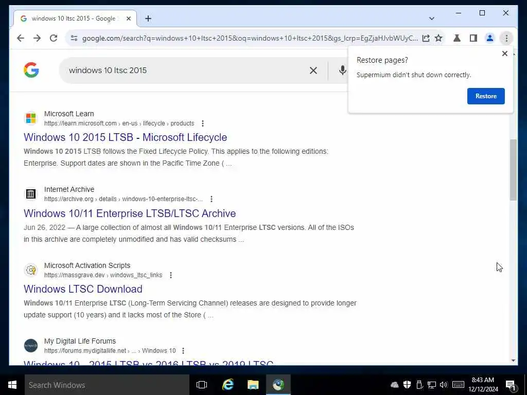Click the safely remove hardware tray icon
The height and width of the screenshot is (395, 527).
tap(419, 385)
